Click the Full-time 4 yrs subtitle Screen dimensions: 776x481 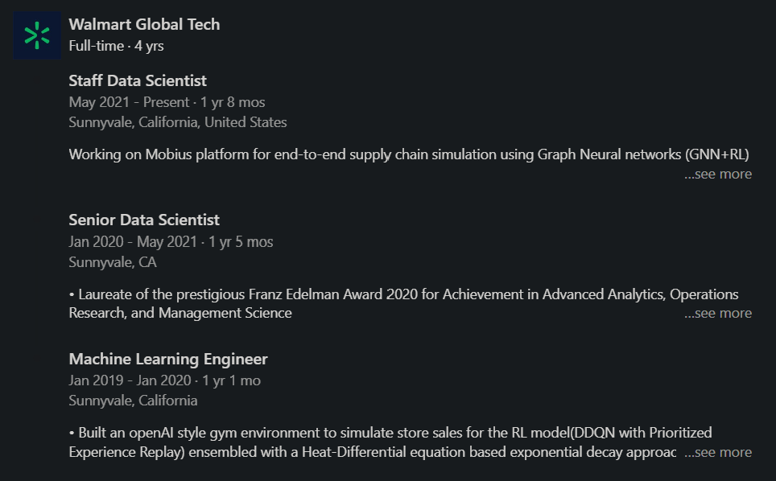pyautogui.click(x=116, y=46)
